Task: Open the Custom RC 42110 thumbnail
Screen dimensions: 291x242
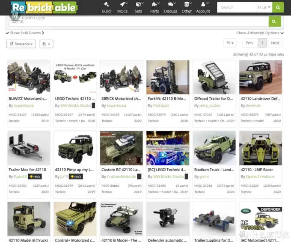Action: tap(122, 148)
